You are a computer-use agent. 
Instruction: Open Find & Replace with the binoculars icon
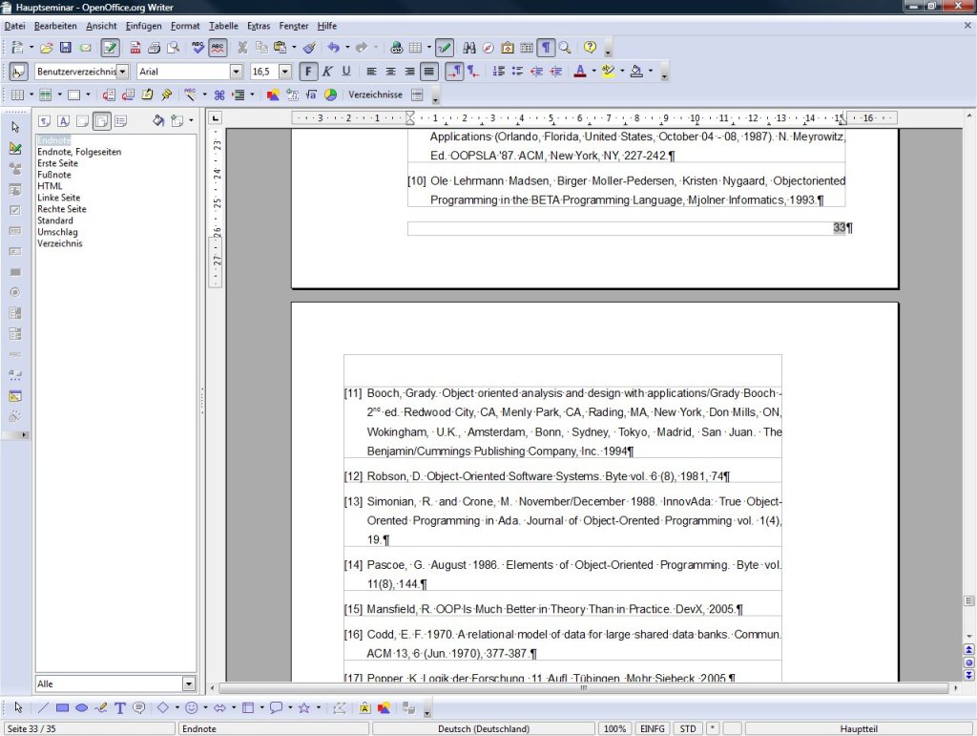pos(469,48)
